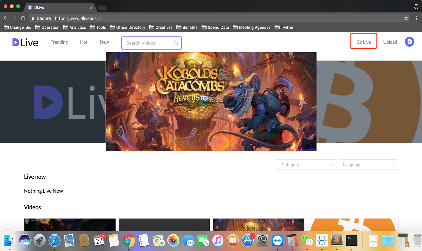422x251 pixels.
Task: Open the Chrome three-dot menu
Action: 416,18
